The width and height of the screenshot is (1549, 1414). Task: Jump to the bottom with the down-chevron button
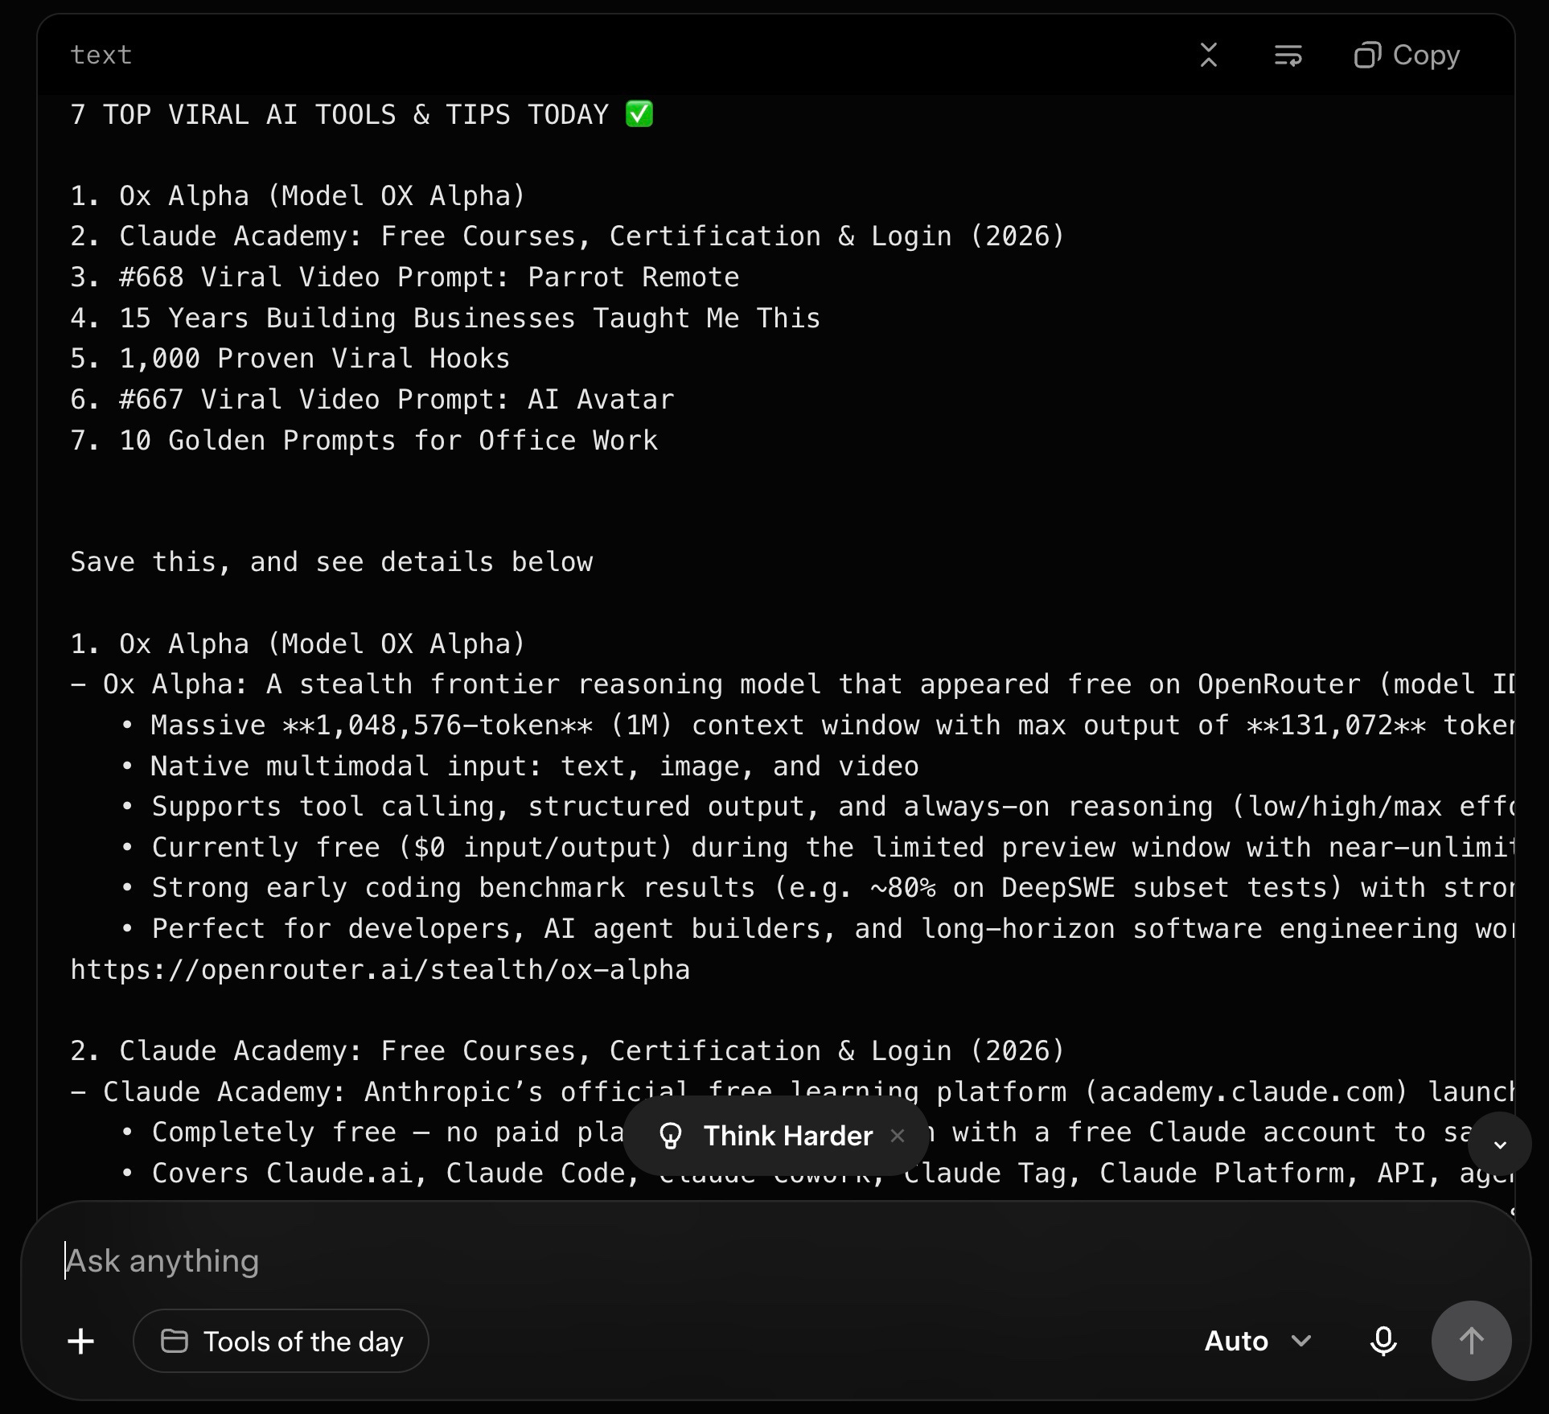1500,1145
